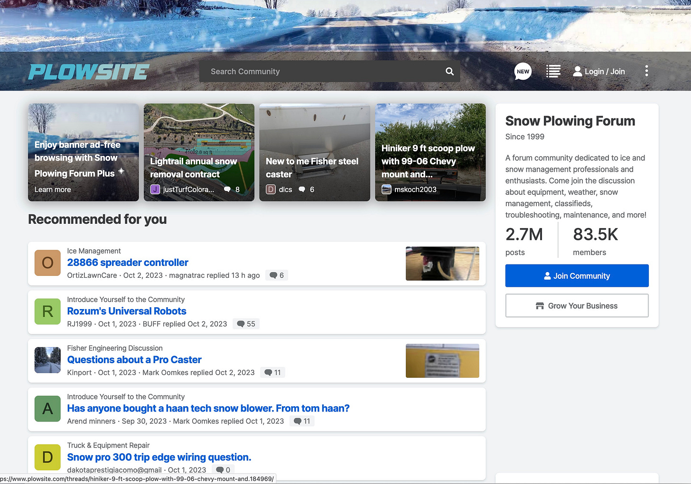Click 55 replies bubble on Rozum's thread
This screenshot has height=484, width=691.
(246, 324)
